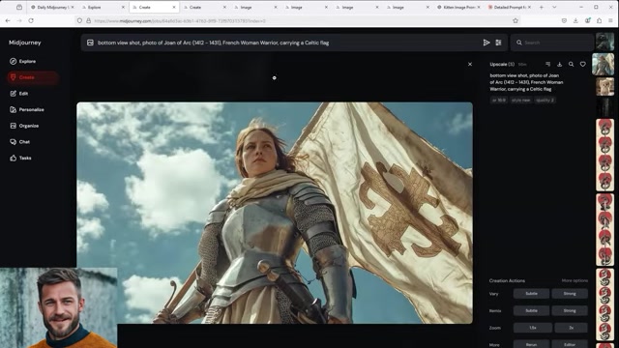
Task: Open the Edit section in sidebar
Action: tap(19, 94)
